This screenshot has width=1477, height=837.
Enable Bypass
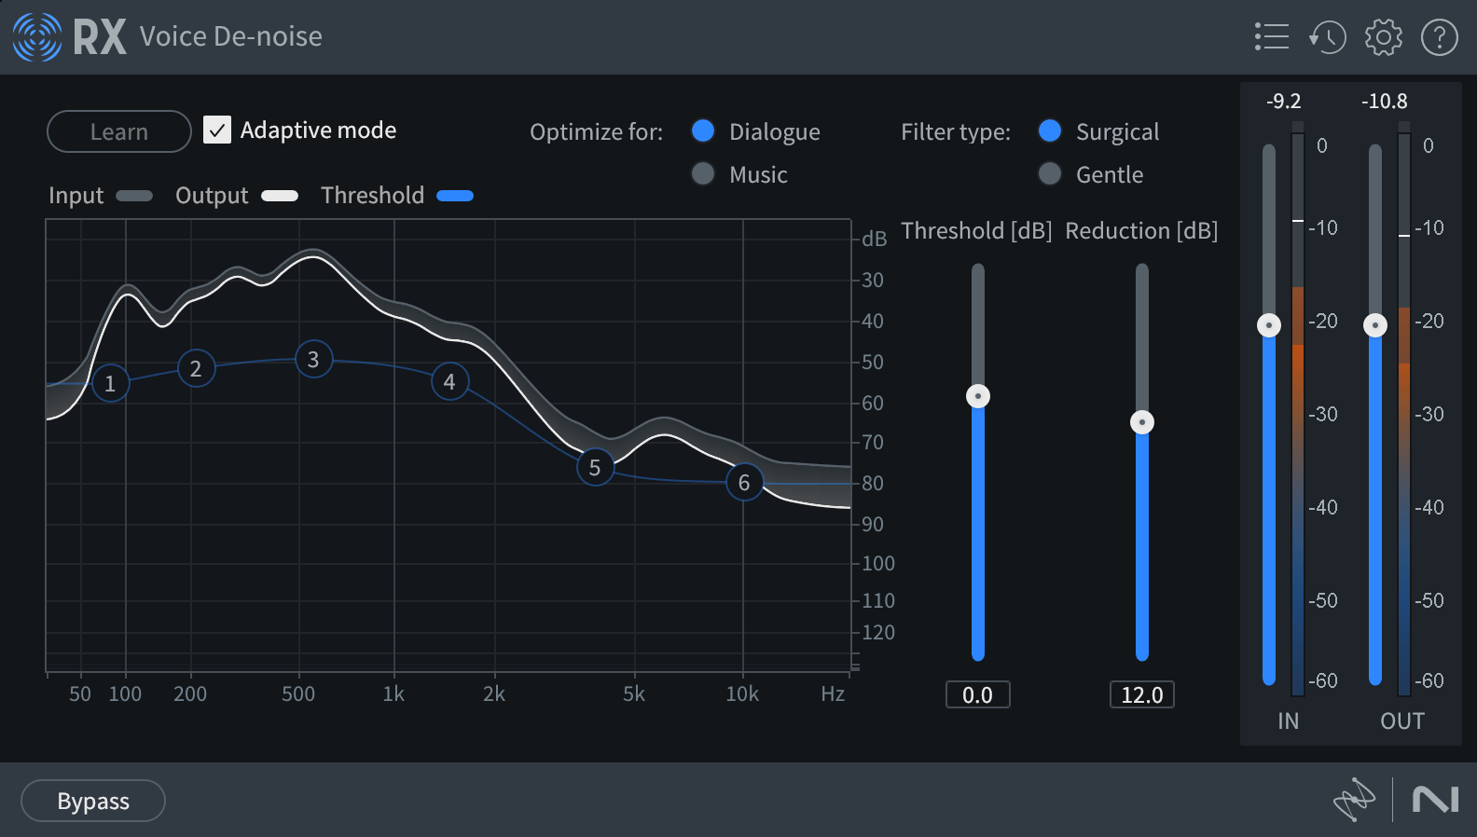(92, 800)
